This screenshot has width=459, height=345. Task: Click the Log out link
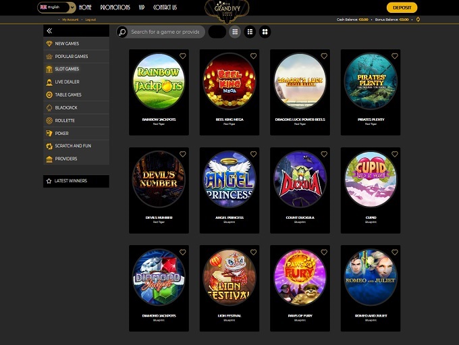pos(90,20)
